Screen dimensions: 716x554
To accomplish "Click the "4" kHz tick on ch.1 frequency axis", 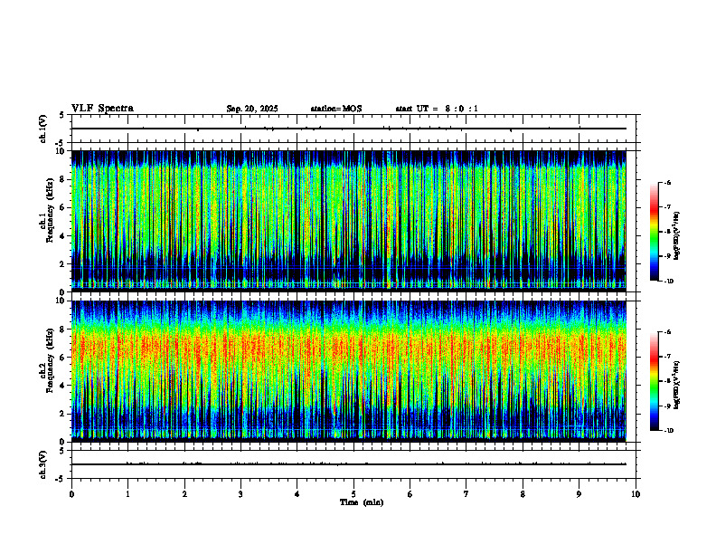I will [63, 236].
